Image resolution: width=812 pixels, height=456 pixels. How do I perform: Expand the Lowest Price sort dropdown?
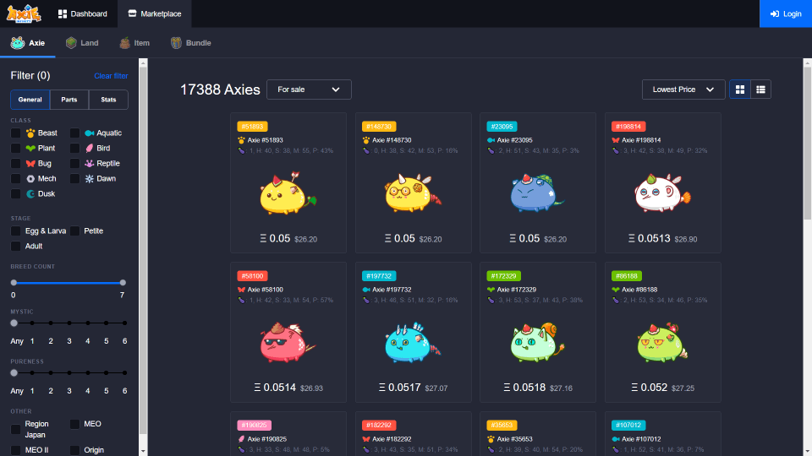coord(683,90)
